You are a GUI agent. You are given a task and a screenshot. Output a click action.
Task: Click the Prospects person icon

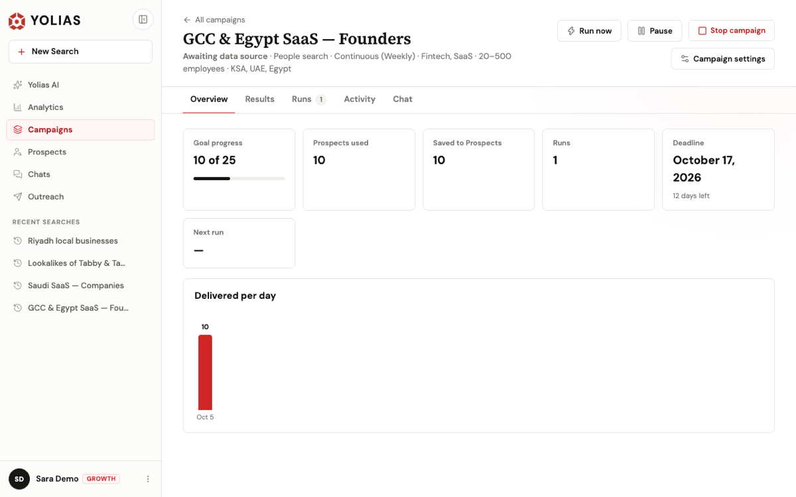pyautogui.click(x=18, y=152)
